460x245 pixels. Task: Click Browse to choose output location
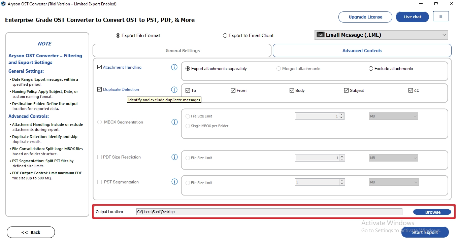(432, 212)
